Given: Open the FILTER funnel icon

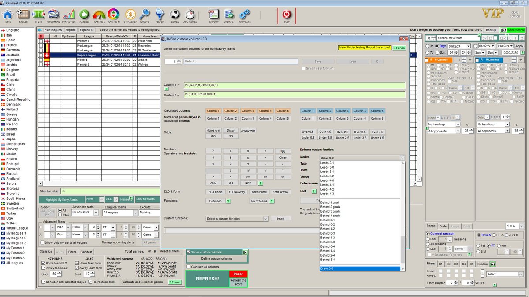Looking at the screenshot, I should point(160,16).
